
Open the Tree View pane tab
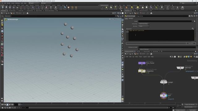[x=138, y=51]
